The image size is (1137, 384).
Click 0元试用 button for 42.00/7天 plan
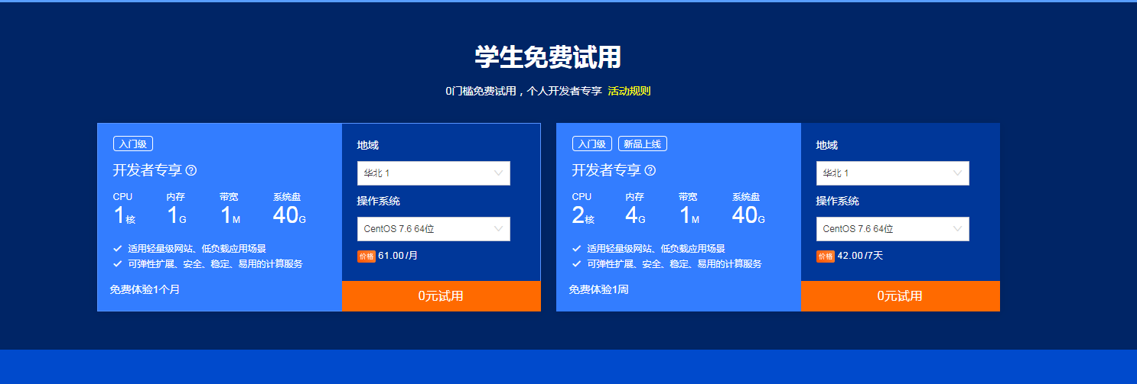pos(901,296)
